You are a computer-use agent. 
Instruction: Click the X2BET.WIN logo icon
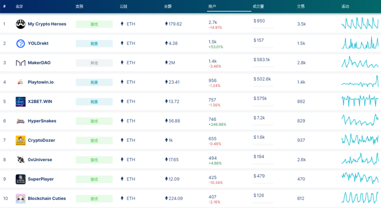(20, 102)
